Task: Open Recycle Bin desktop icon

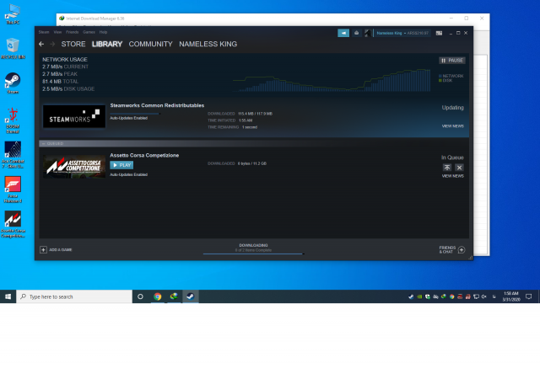Action: (x=13, y=45)
